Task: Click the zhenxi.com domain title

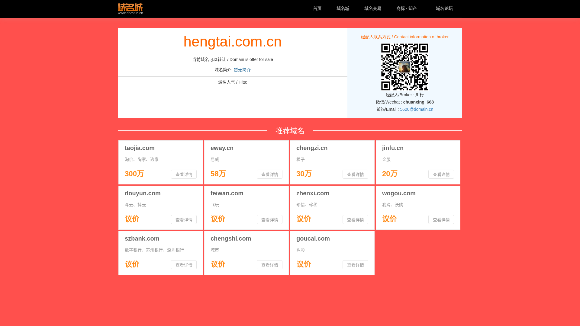Action: click(x=313, y=193)
